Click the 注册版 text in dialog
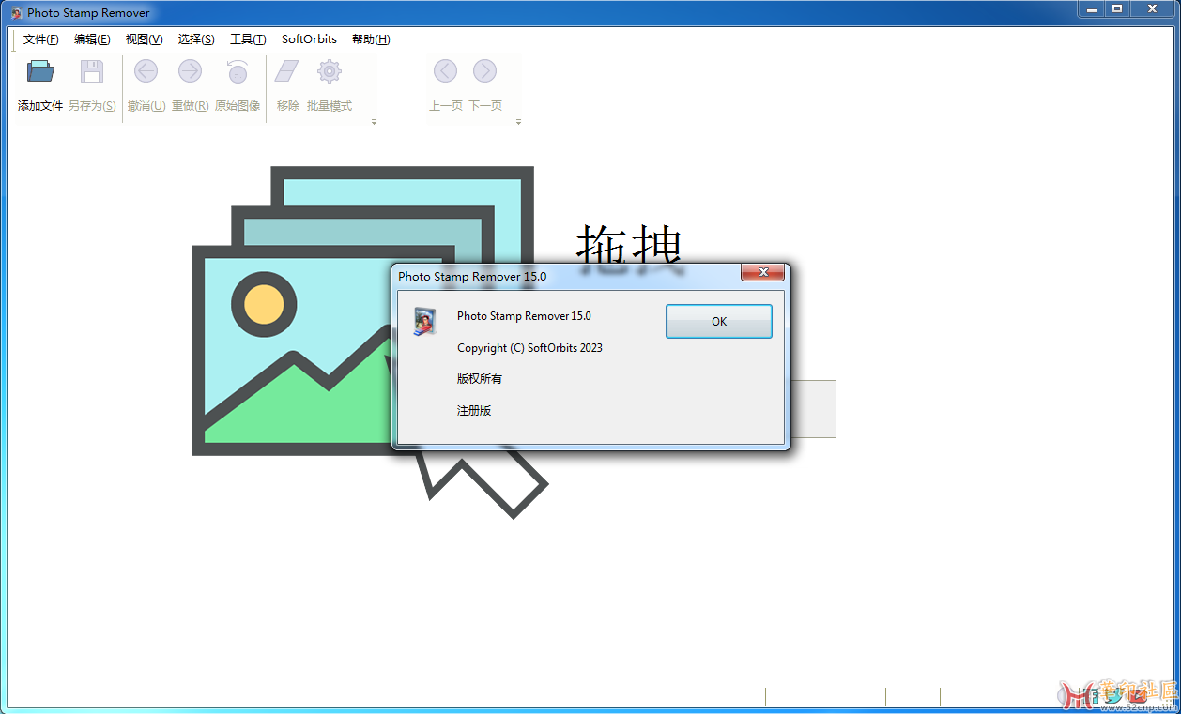 tap(474, 411)
